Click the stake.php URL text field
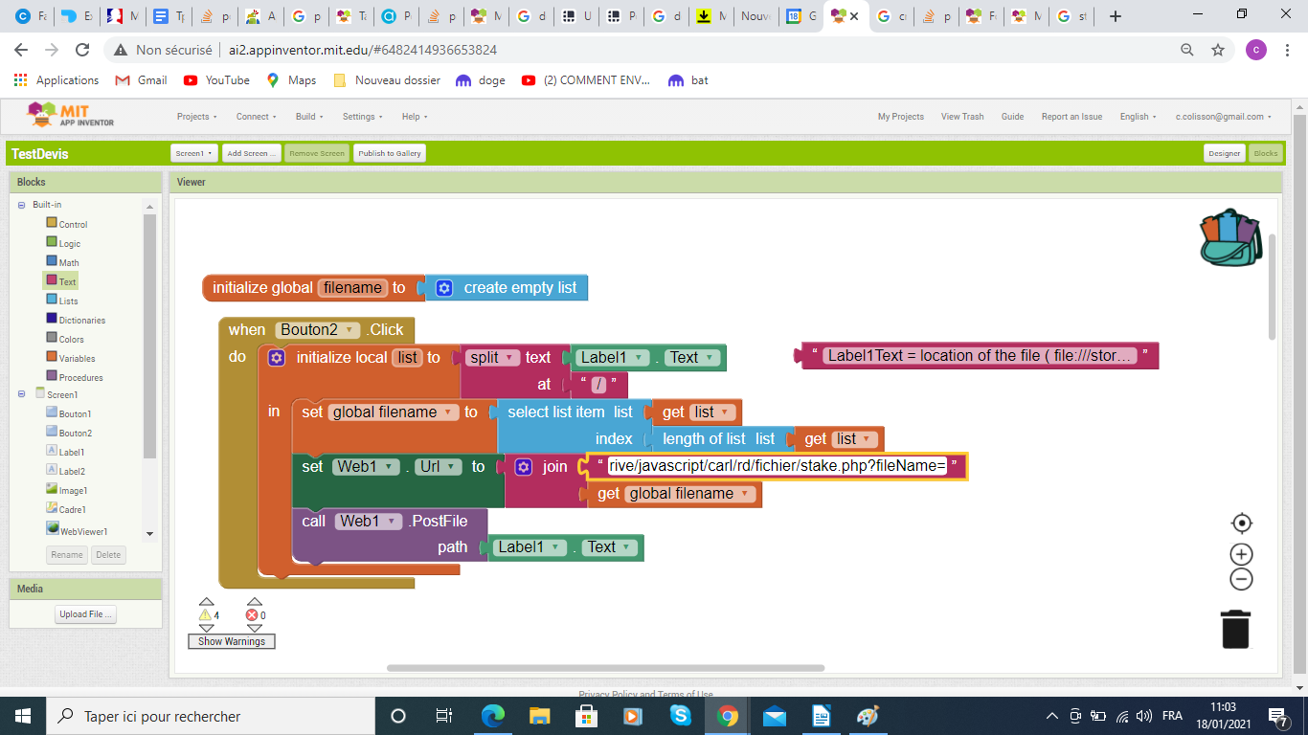This screenshot has width=1308, height=735. [777, 466]
